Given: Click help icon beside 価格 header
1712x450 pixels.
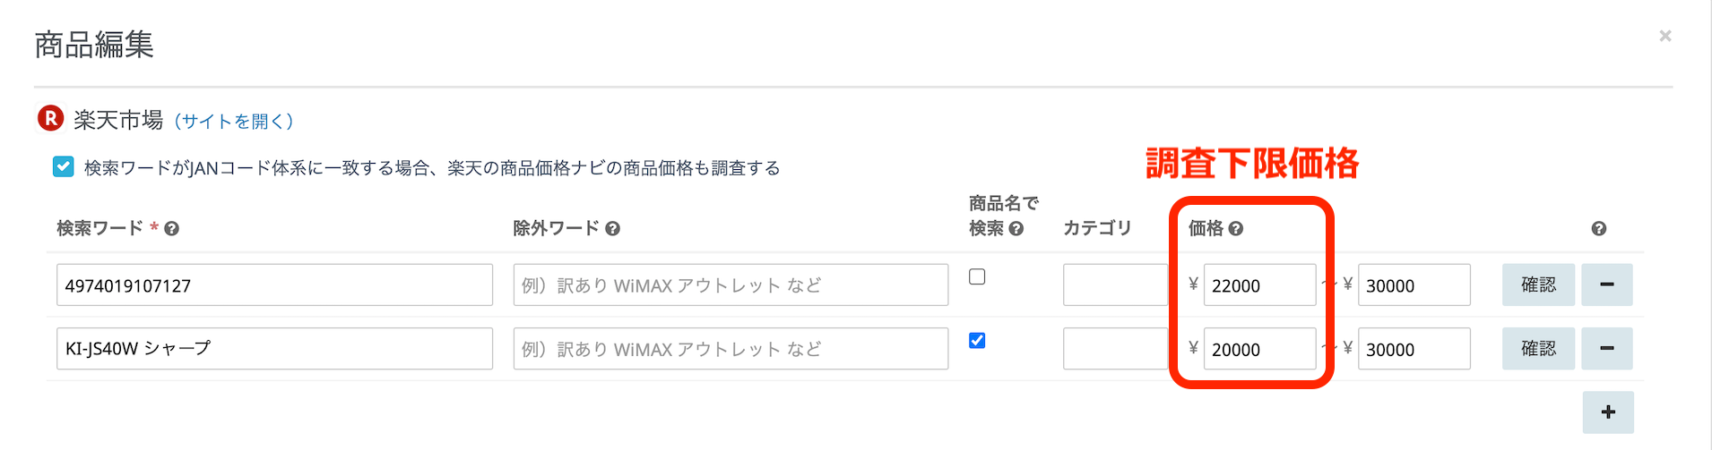Looking at the screenshot, I should tap(1236, 229).
